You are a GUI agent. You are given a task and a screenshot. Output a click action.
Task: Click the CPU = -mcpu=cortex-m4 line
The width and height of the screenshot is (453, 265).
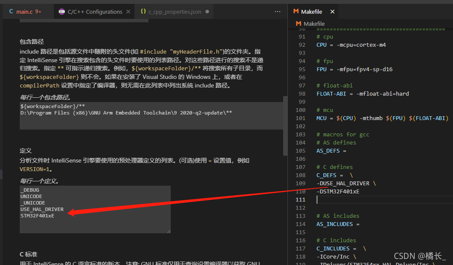[x=351, y=45]
